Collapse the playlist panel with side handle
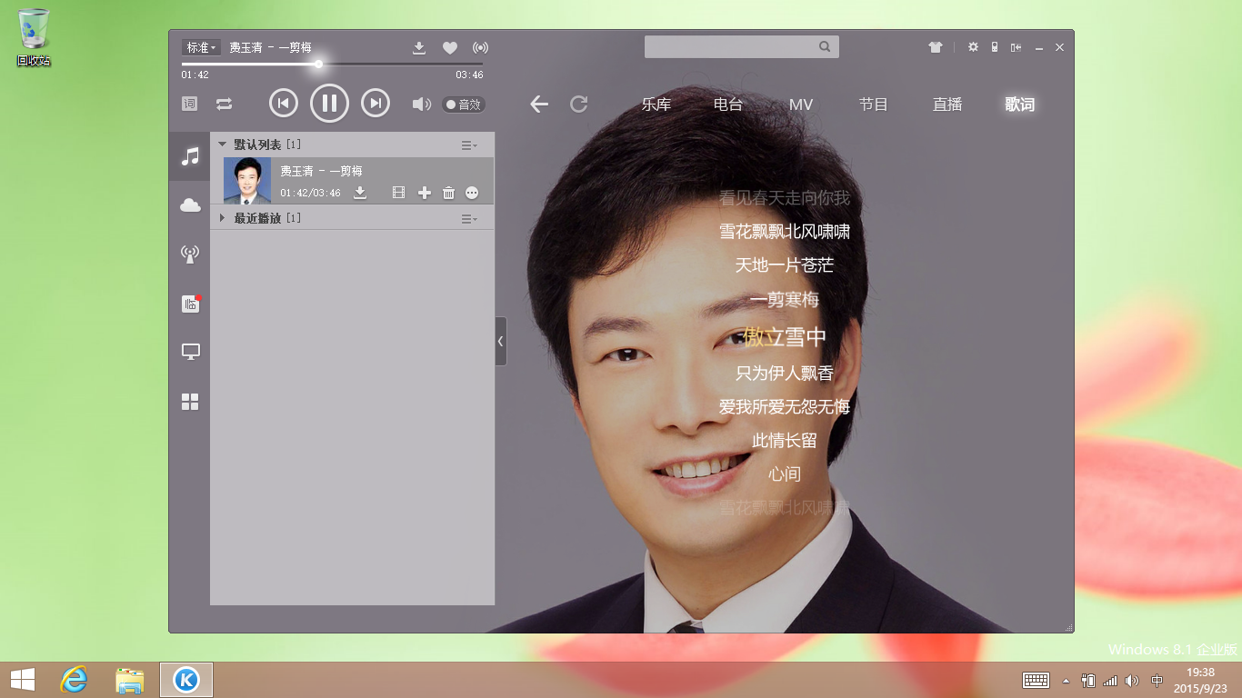 pyautogui.click(x=500, y=341)
